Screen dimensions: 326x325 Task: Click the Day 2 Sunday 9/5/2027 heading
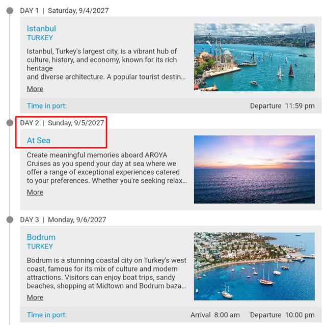(62, 123)
